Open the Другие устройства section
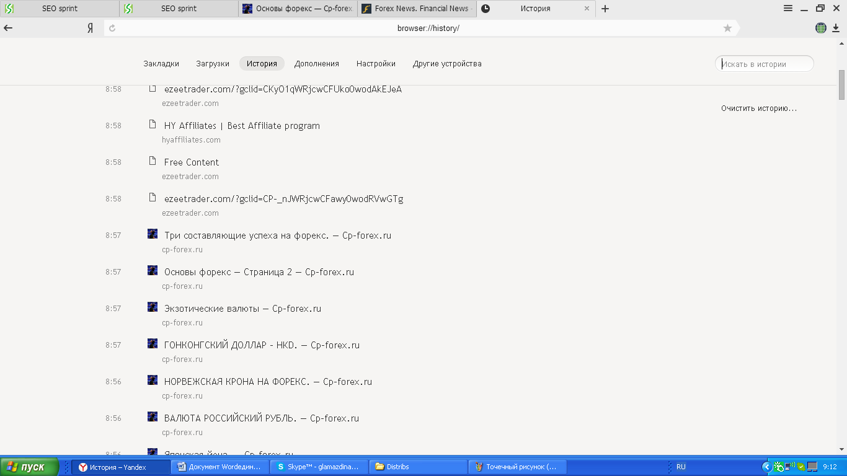Viewport: 847px width, 476px height. [x=447, y=64]
